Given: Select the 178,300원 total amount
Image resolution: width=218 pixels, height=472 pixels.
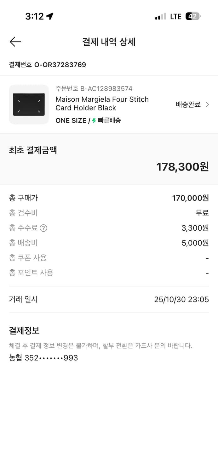Looking at the screenshot, I should (x=182, y=167).
